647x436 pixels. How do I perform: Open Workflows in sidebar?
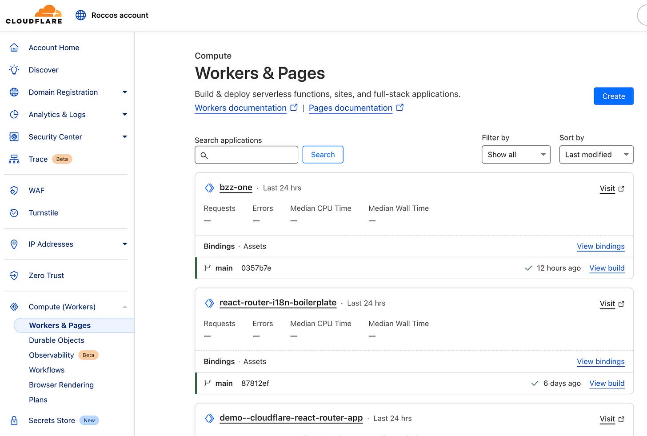(x=47, y=370)
